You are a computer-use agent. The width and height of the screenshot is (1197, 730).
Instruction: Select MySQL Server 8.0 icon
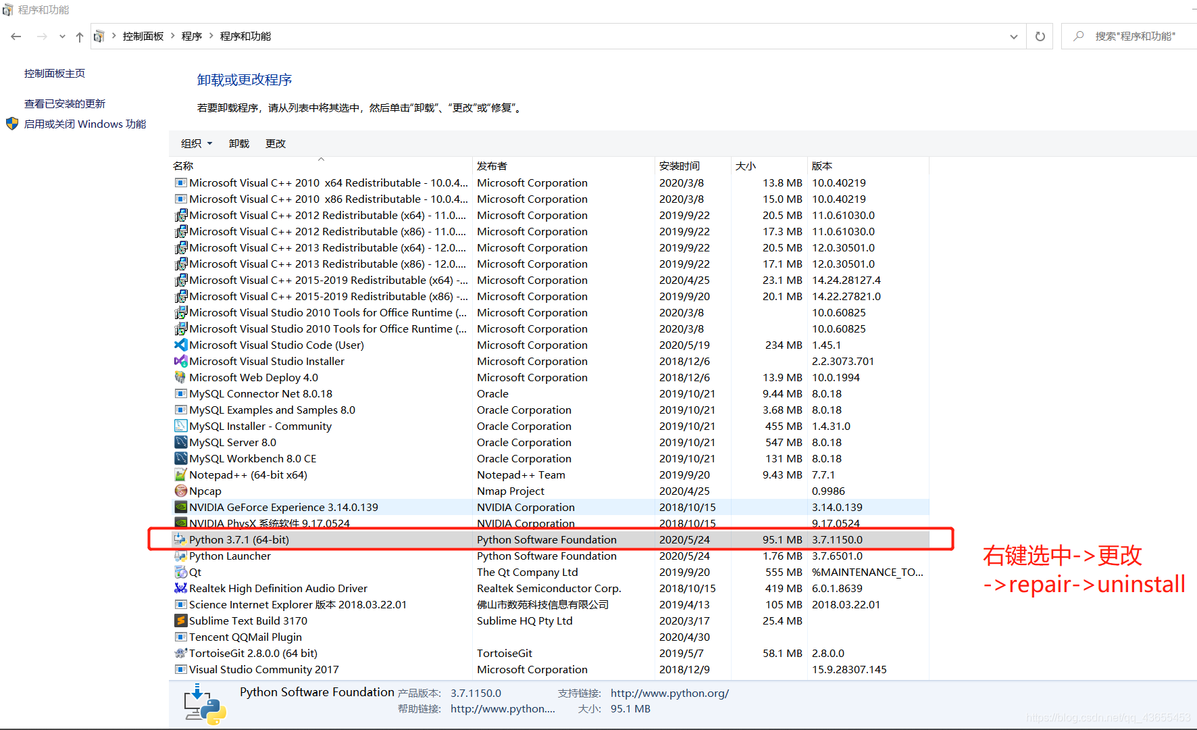(180, 442)
